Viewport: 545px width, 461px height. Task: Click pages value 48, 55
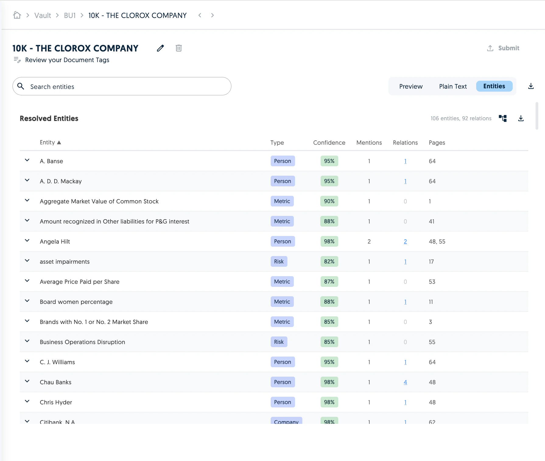tap(437, 241)
